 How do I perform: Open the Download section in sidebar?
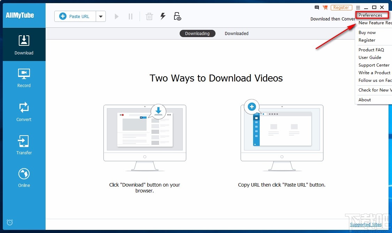[x=24, y=44]
